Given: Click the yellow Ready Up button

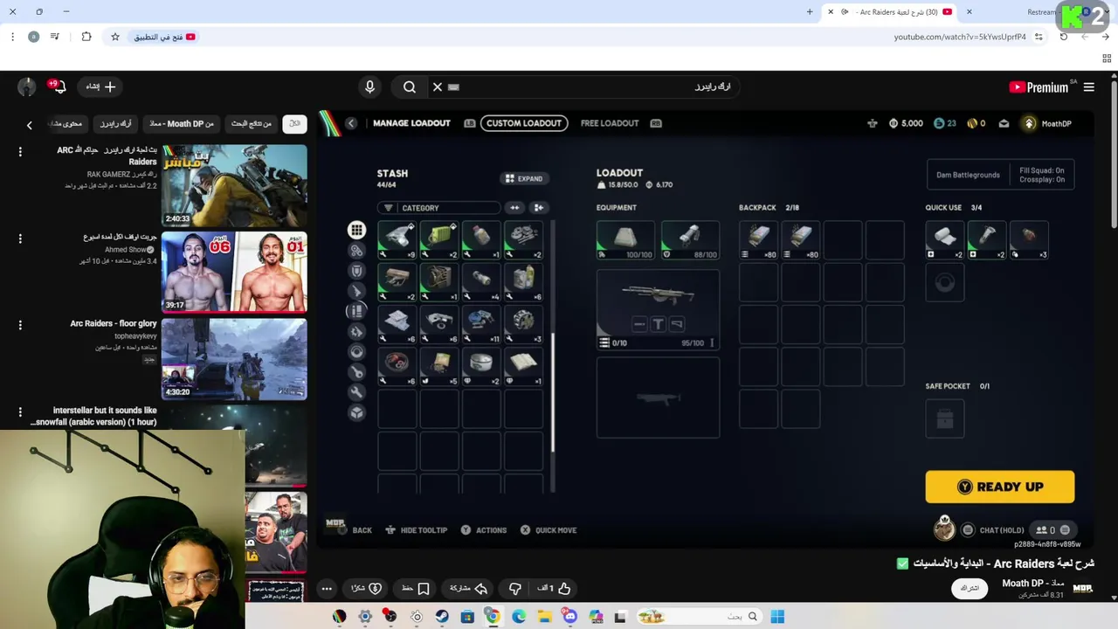Looking at the screenshot, I should (x=999, y=487).
